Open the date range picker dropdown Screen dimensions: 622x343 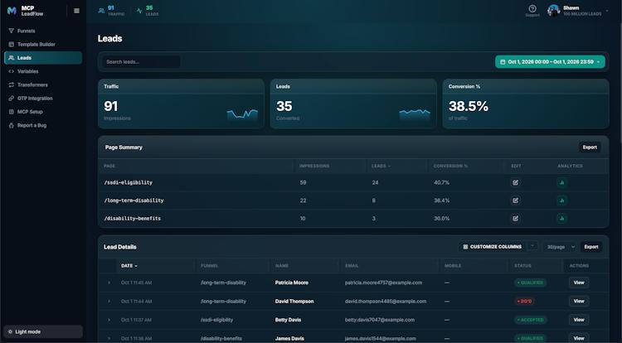coord(550,62)
